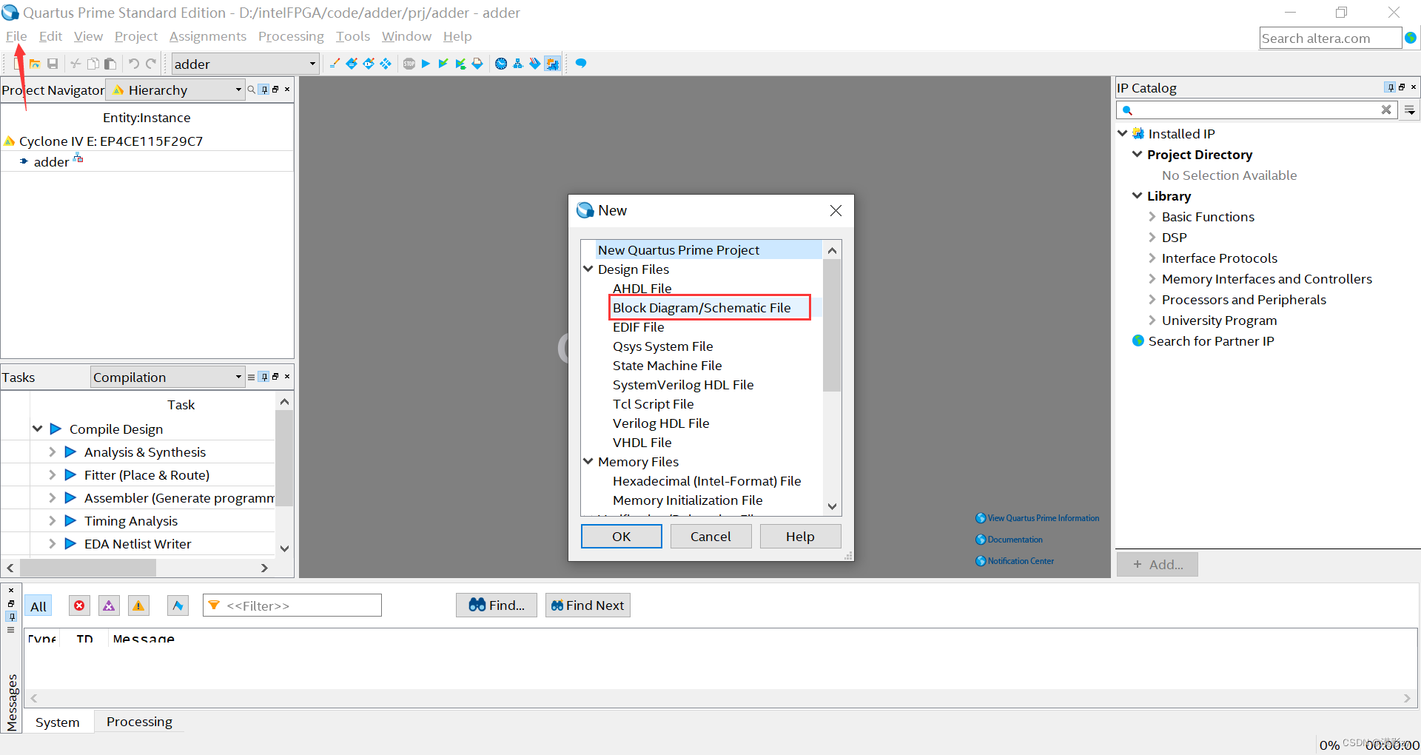Click OK in the New dialog
The image size is (1421, 755).
[x=622, y=537]
